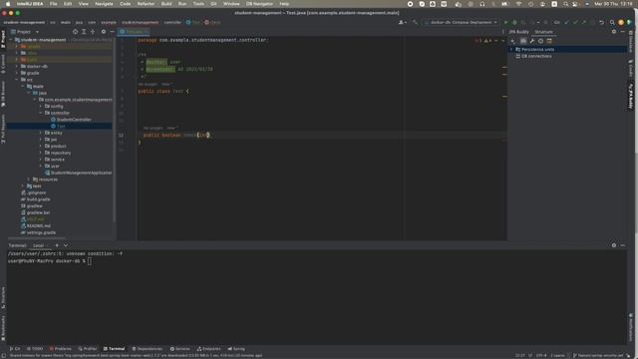Open the Navigate menu
Viewport: 638px width, 359px height.
pos(104,4)
